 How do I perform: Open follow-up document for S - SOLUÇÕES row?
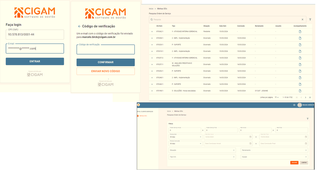pyautogui.click(x=300, y=91)
